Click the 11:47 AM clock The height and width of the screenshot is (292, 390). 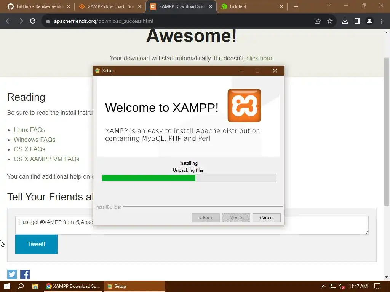coord(358,286)
